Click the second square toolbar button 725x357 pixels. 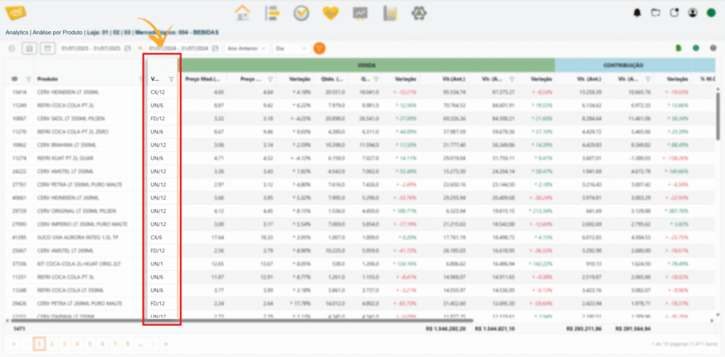pyautogui.click(x=46, y=48)
